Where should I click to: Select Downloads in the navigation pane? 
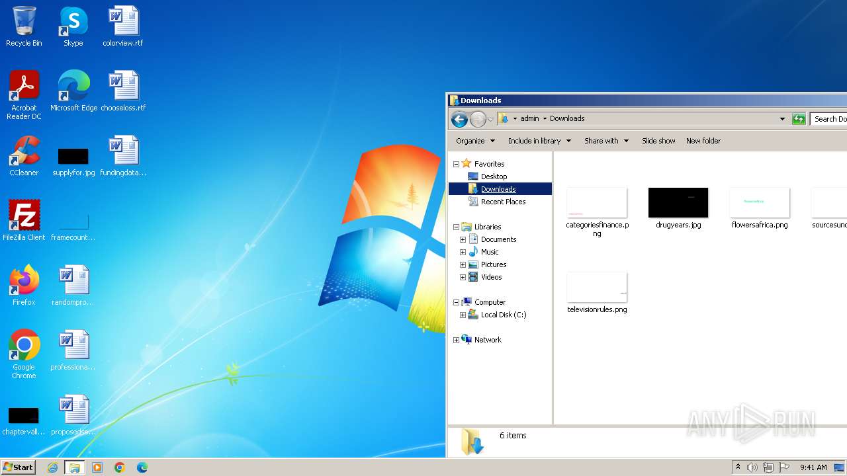pyautogui.click(x=500, y=189)
